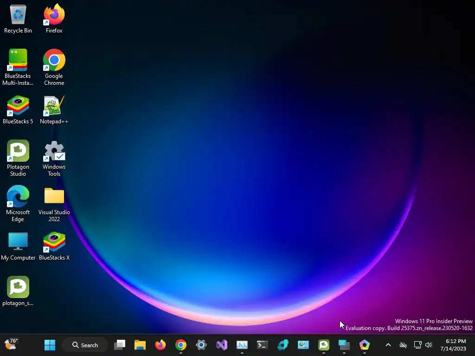This screenshot has height=356, width=475.
Task: Open the clock showing 6:12 PM
Action: 453,345
